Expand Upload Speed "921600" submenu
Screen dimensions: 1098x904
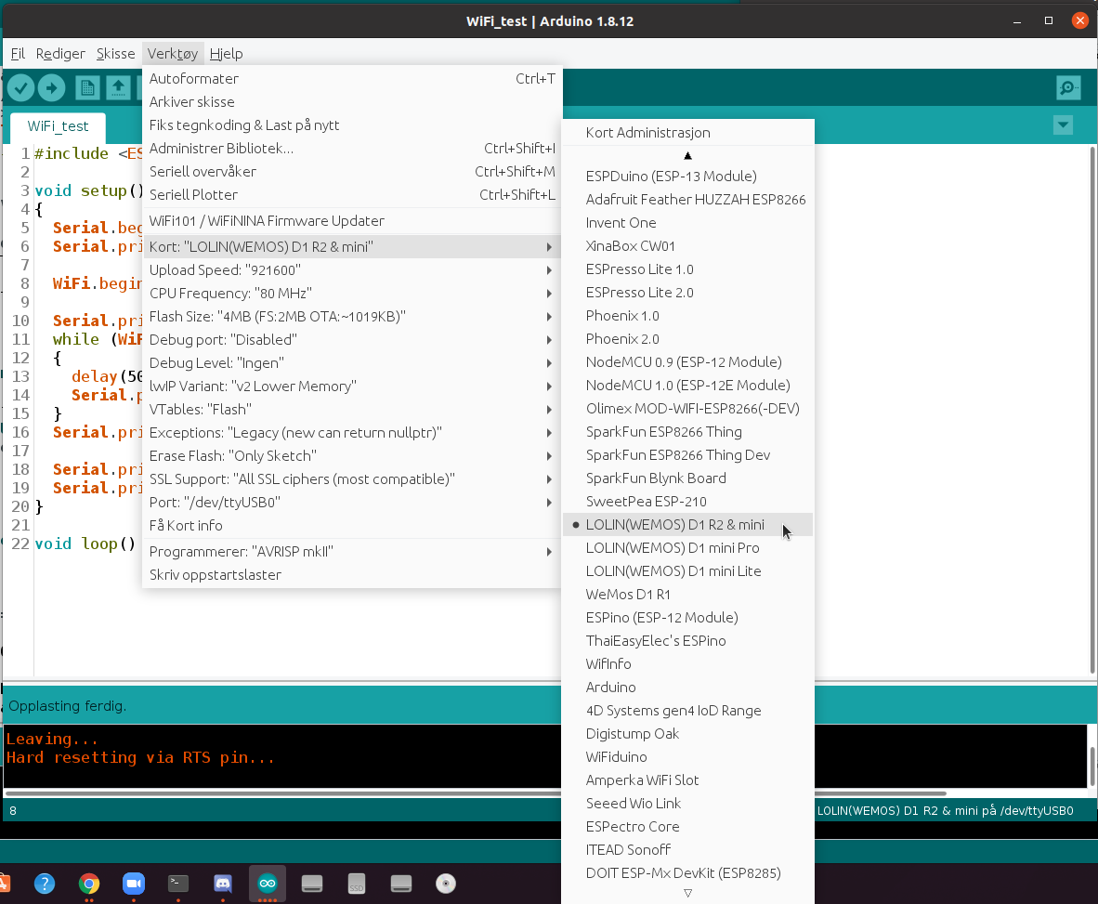pyautogui.click(x=351, y=269)
